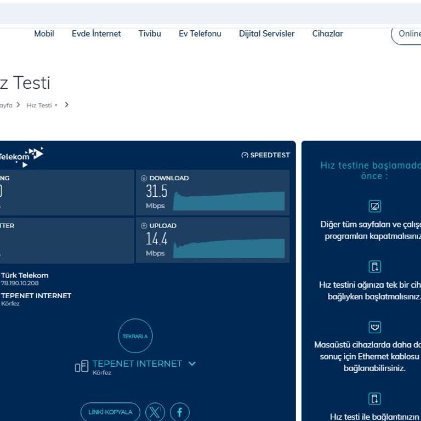421x421 pixels.
Task: Click the Hız Testi breadcrumb link
Action: 39,105
